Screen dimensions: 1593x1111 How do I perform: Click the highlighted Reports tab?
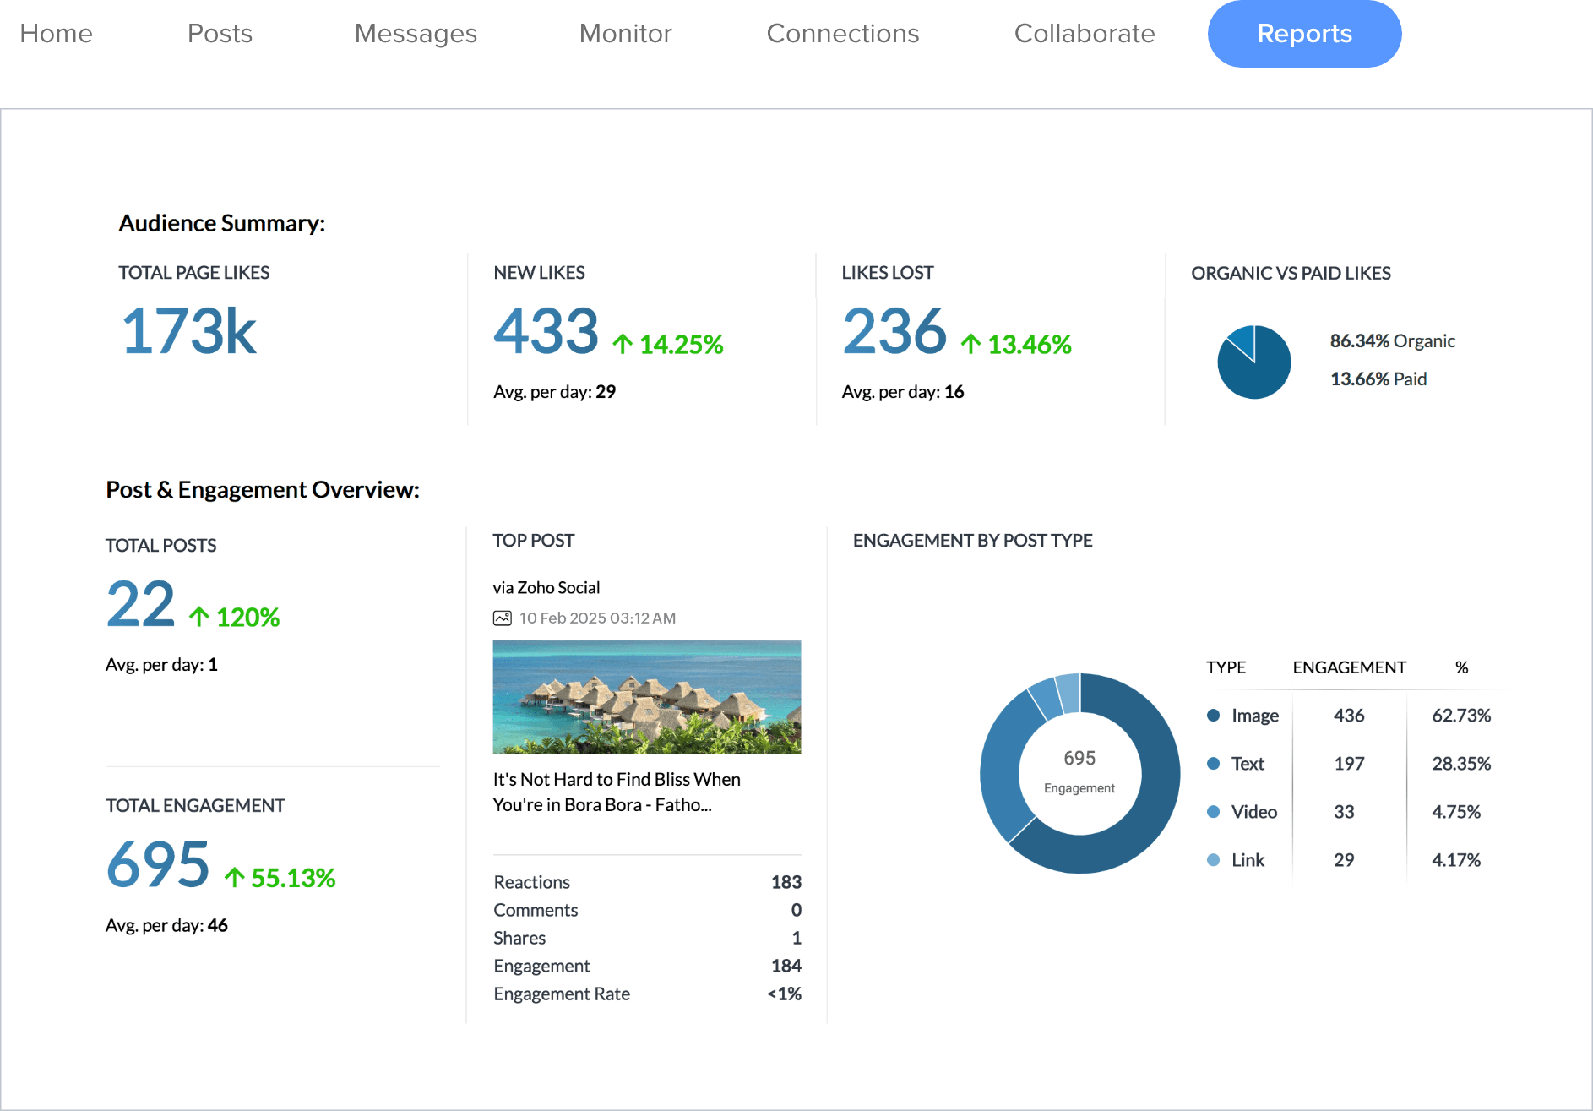(x=1304, y=34)
